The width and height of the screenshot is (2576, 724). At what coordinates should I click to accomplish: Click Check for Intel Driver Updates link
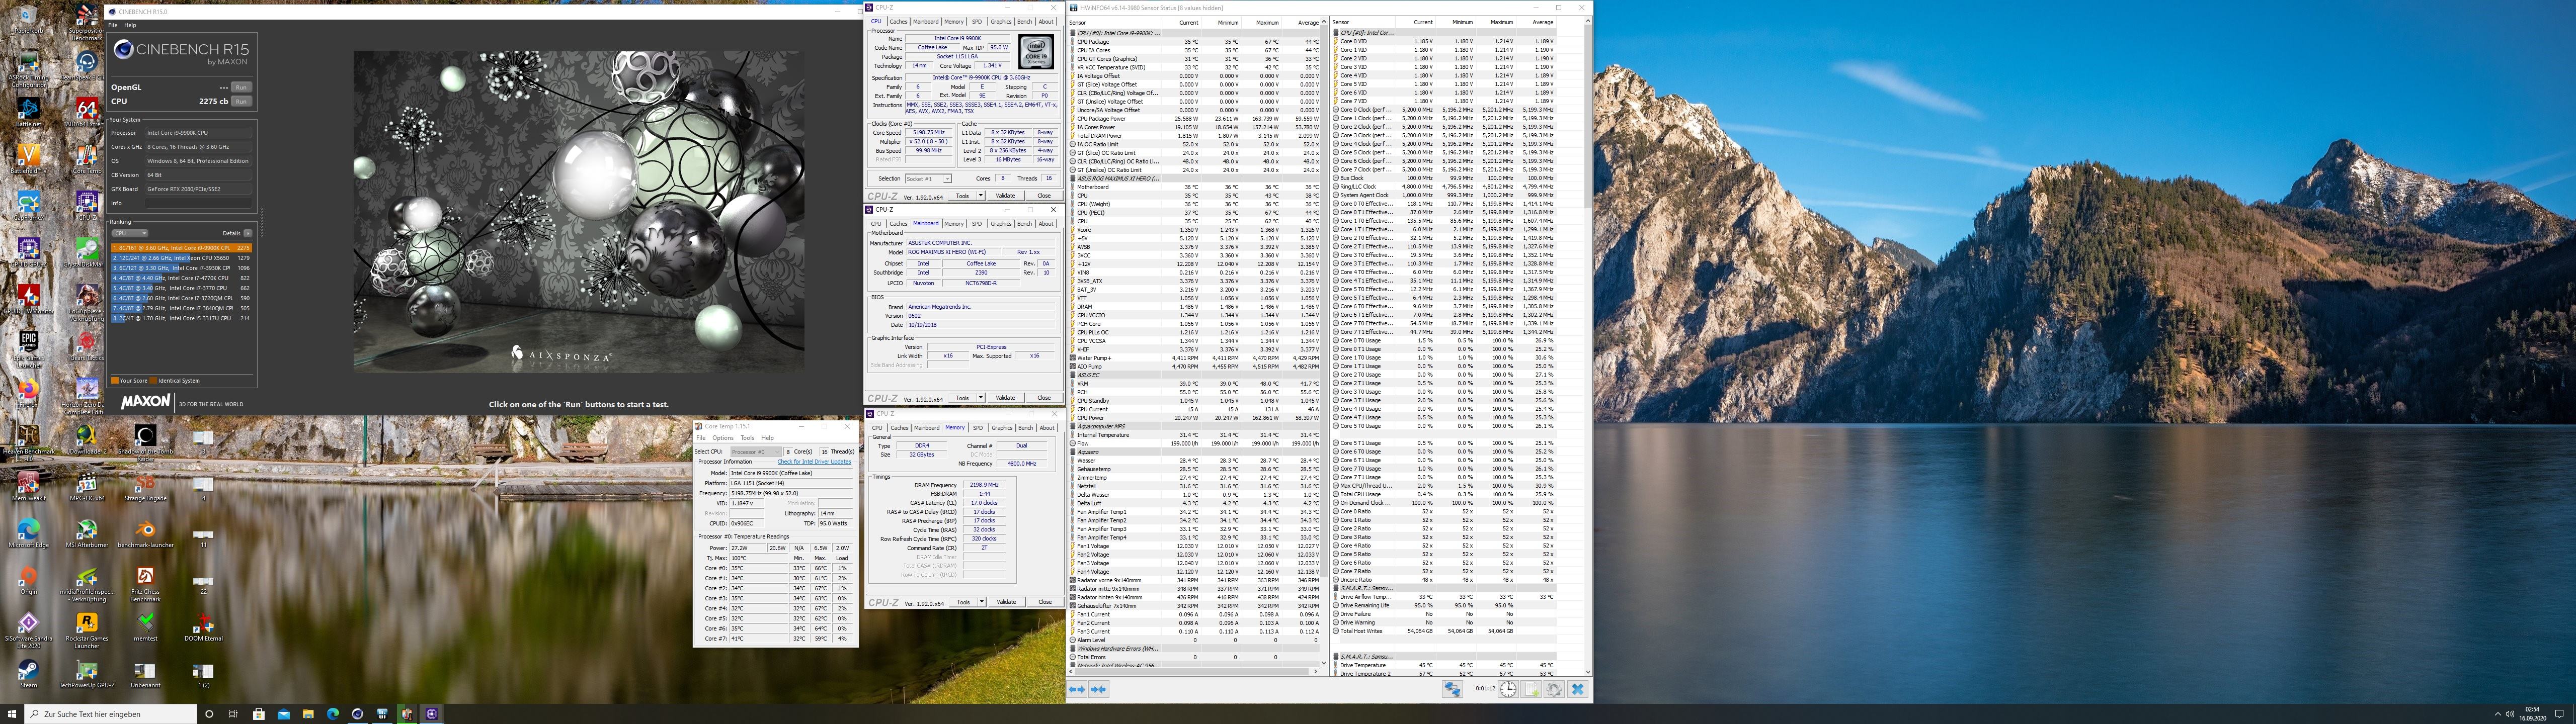pos(814,462)
